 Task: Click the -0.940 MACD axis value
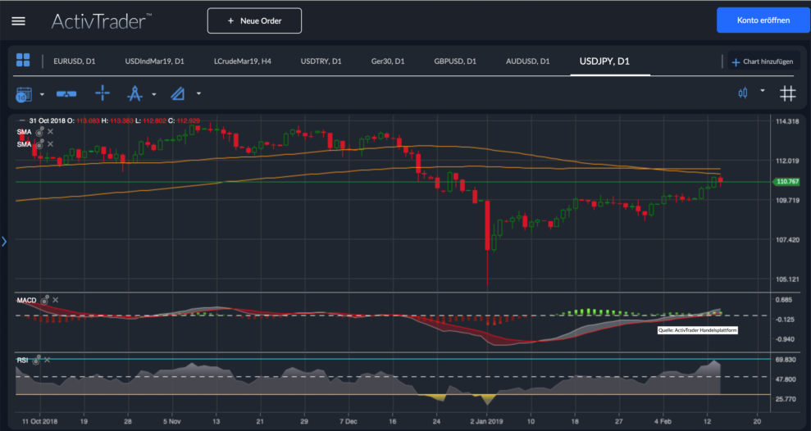coord(785,339)
